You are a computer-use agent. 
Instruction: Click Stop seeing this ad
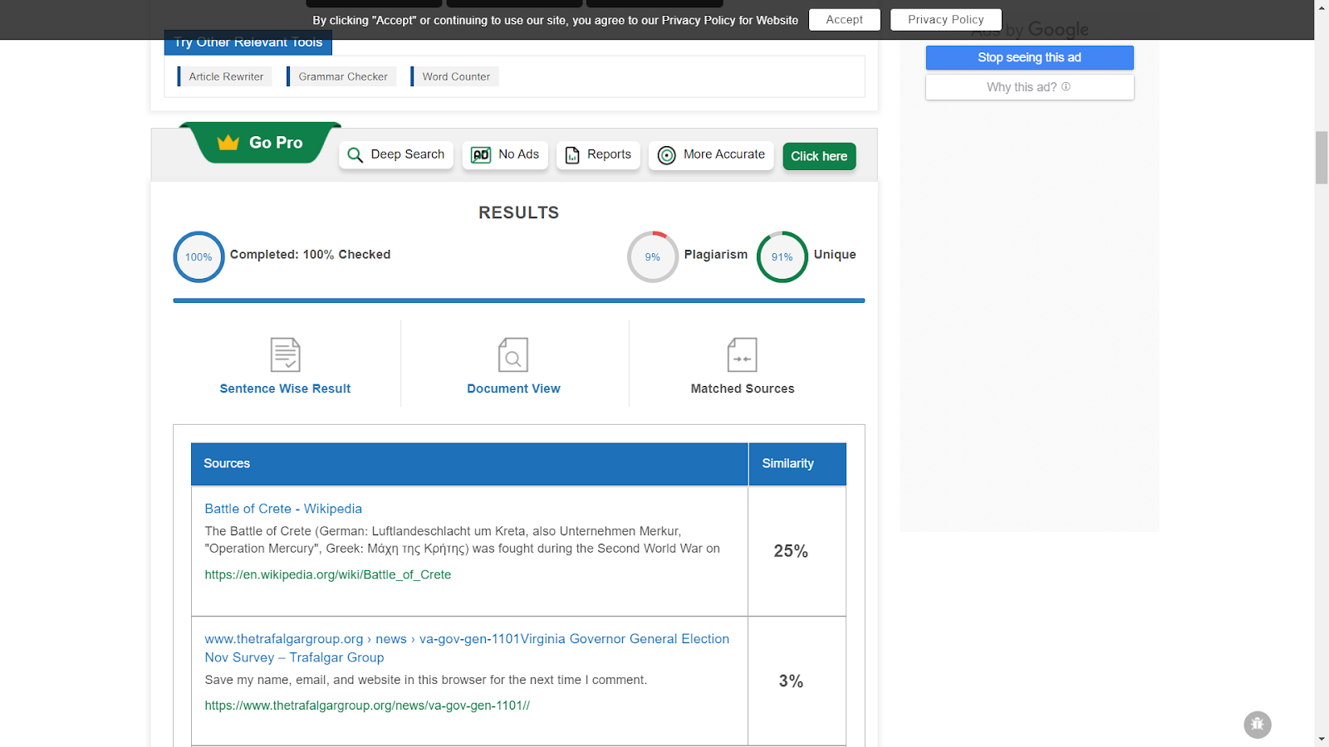click(1030, 57)
